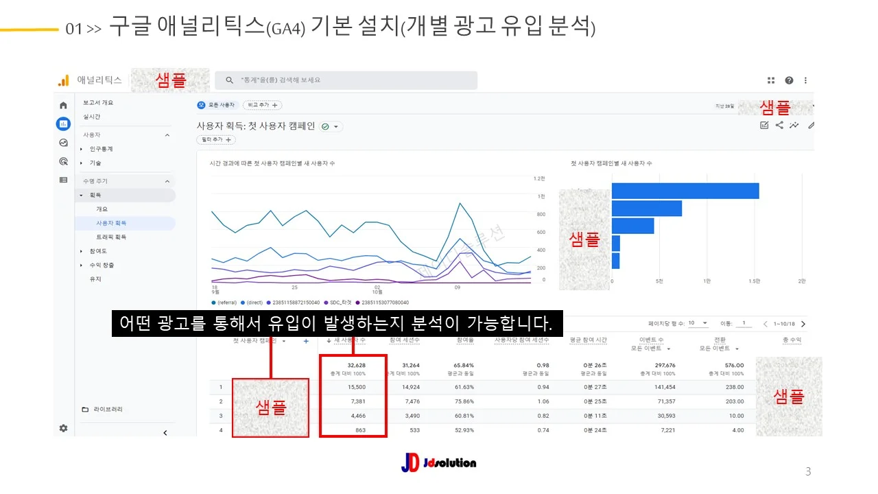Viewport: 878px width, 494px height.
Task: Toggle the (referral) legend series
Action: tap(224, 303)
